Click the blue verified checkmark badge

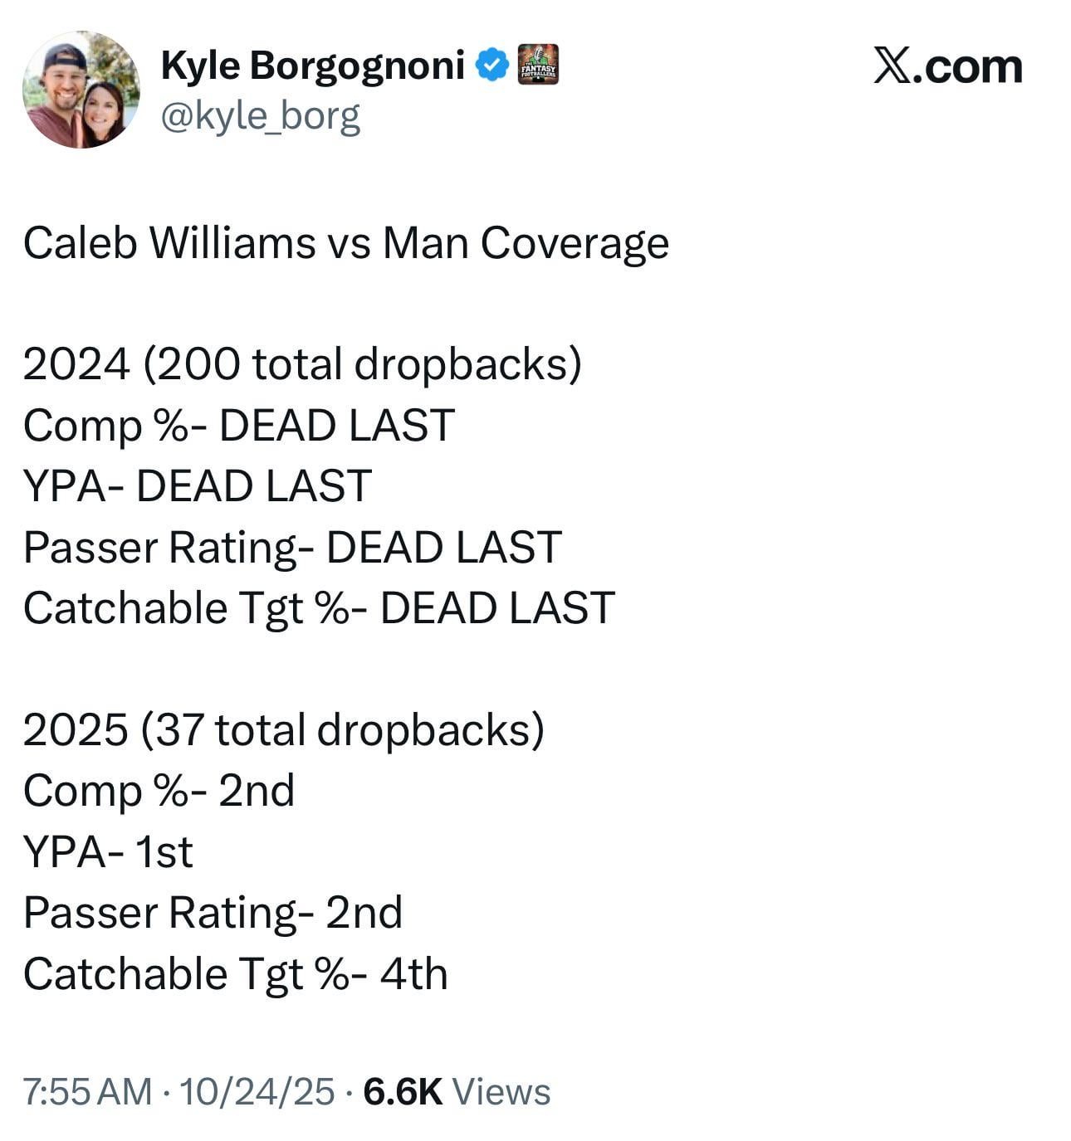click(x=492, y=65)
